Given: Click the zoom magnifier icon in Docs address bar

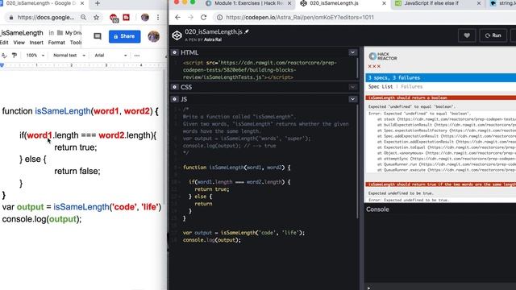Looking at the screenshot, I should (x=84, y=18).
